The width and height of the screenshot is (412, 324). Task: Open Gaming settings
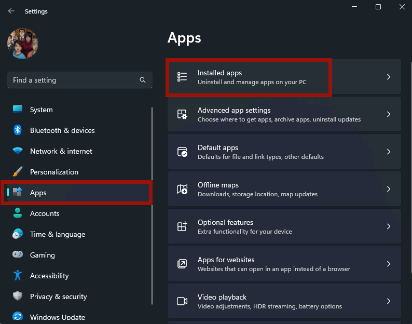pos(43,255)
